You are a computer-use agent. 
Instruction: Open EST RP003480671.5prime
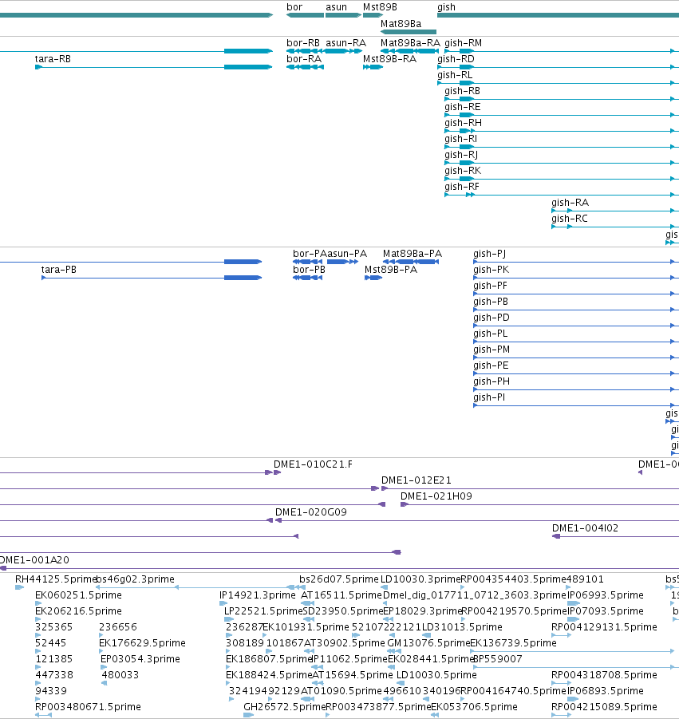[x=88, y=708]
